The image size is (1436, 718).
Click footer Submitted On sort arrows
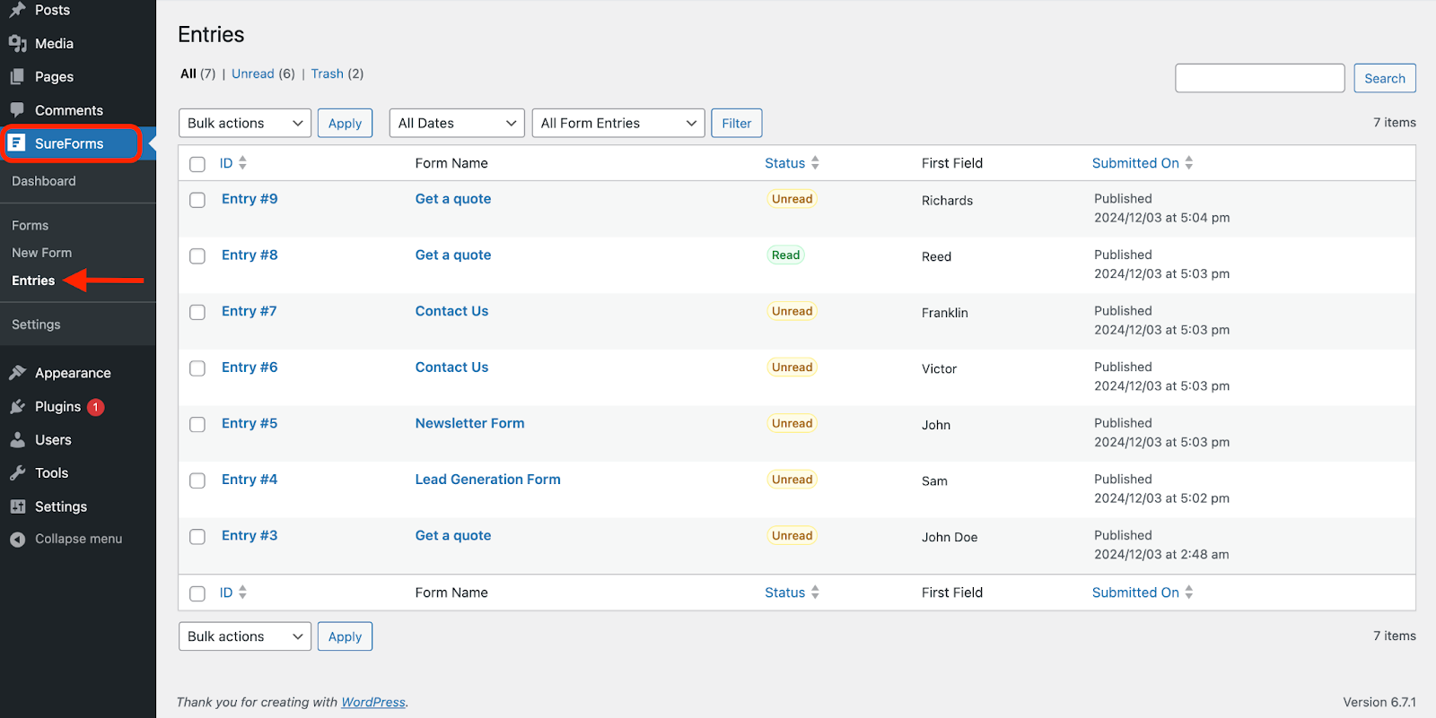[x=1189, y=593]
